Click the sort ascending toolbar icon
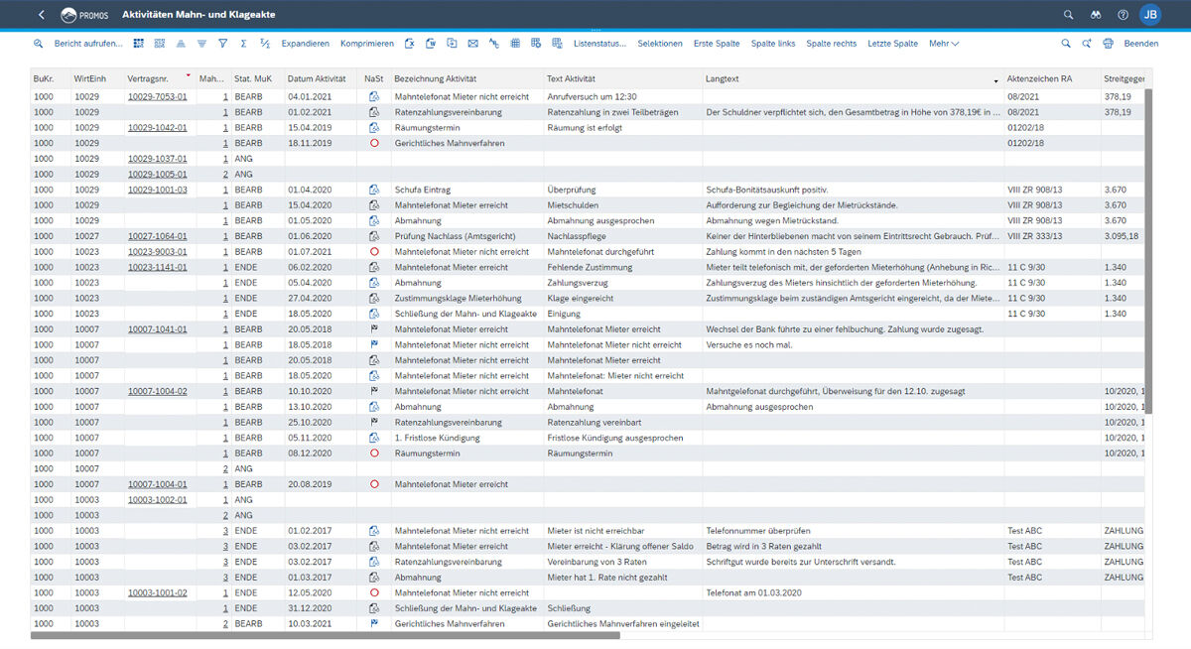The height and width of the screenshot is (649, 1191). (181, 44)
